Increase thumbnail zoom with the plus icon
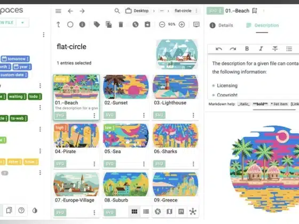 [x=182, y=25]
